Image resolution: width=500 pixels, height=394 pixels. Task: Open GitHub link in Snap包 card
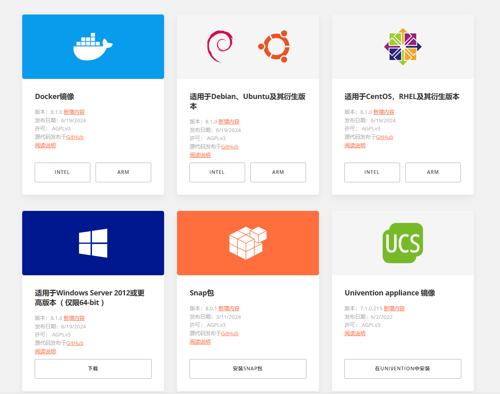[x=230, y=333]
